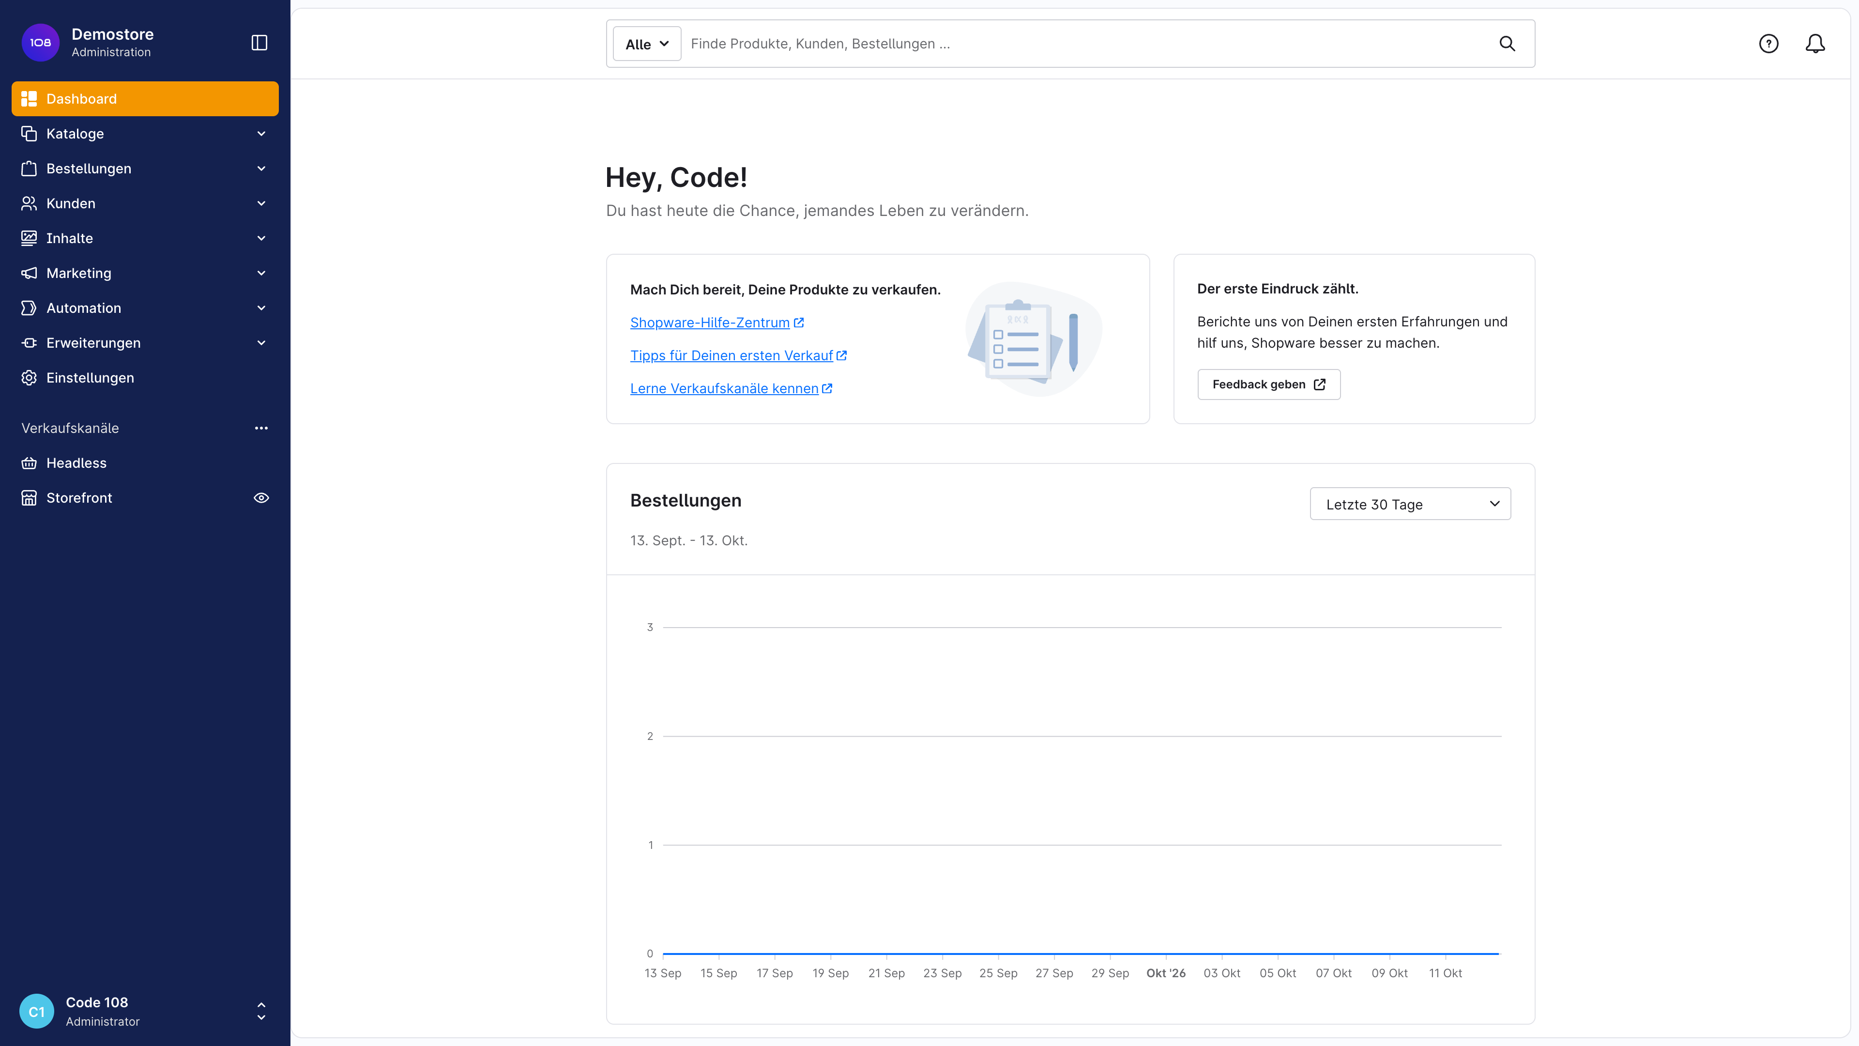Image resolution: width=1859 pixels, height=1046 pixels.
Task: Expand the Code 108 user menu
Action: (x=261, y=1011)
